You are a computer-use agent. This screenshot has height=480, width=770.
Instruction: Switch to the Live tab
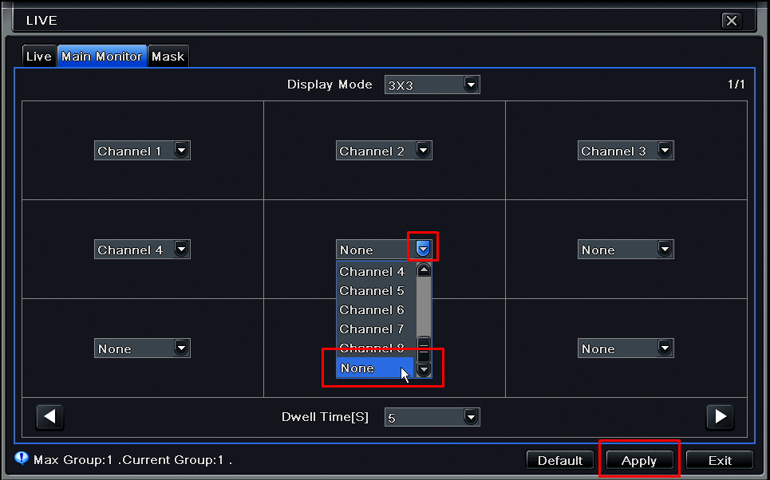[39, 57]
